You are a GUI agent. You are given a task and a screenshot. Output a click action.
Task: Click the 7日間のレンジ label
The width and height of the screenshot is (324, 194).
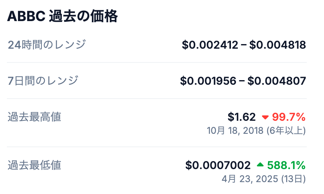[x=43, y=81]
